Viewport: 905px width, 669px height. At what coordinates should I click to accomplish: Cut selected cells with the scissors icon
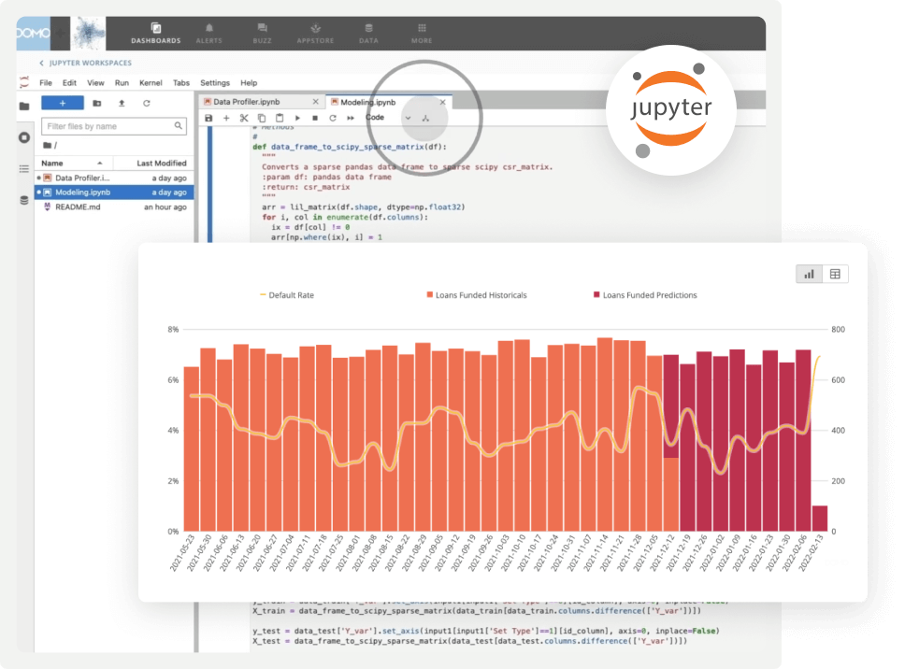243,118
